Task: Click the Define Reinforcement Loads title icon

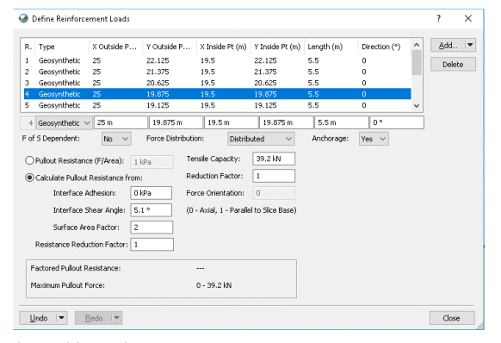Action: [x=23, y=19]
